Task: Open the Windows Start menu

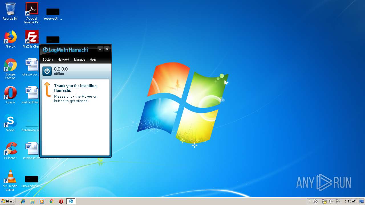Action: [x=8, y=201]
